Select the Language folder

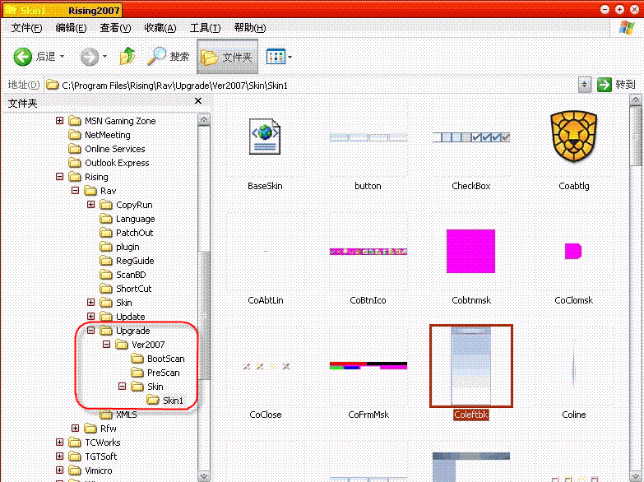click(127, 219)
